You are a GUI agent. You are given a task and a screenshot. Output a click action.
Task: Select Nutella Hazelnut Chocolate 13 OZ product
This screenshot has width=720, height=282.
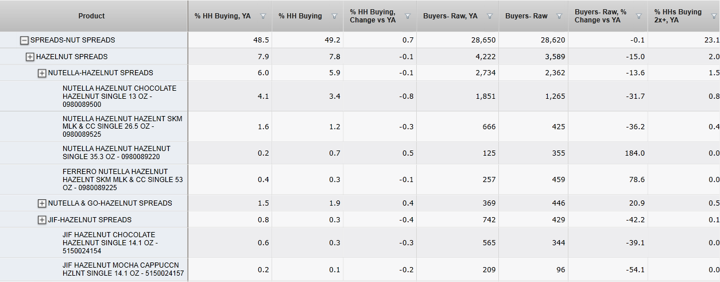point(119,96)
